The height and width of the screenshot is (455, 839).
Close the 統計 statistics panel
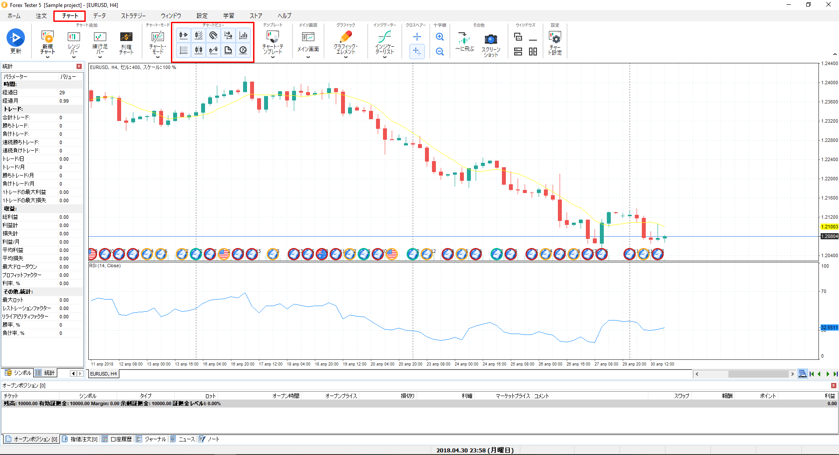tap(79, 66)
